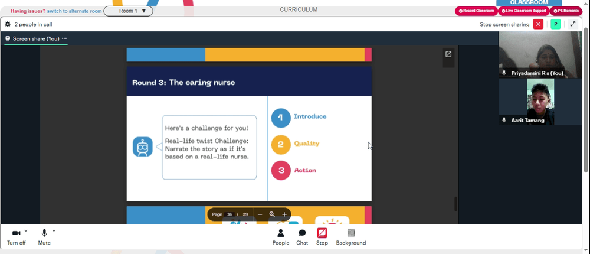Click Record Classroom button
This screenshot has width=590, height=254.
coord(476,11)
